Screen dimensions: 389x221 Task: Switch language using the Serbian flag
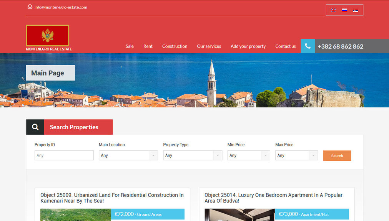(x=356, y=10)
